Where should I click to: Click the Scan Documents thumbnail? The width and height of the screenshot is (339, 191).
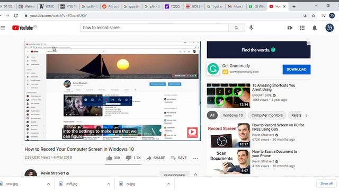(228, 161)
